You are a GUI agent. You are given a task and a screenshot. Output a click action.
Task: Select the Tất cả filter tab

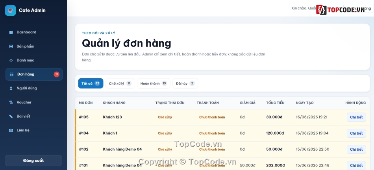point(91,83)
